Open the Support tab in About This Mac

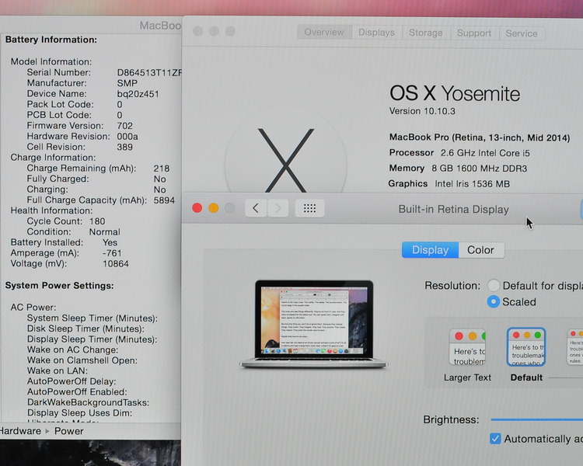[x=474, y=33]
